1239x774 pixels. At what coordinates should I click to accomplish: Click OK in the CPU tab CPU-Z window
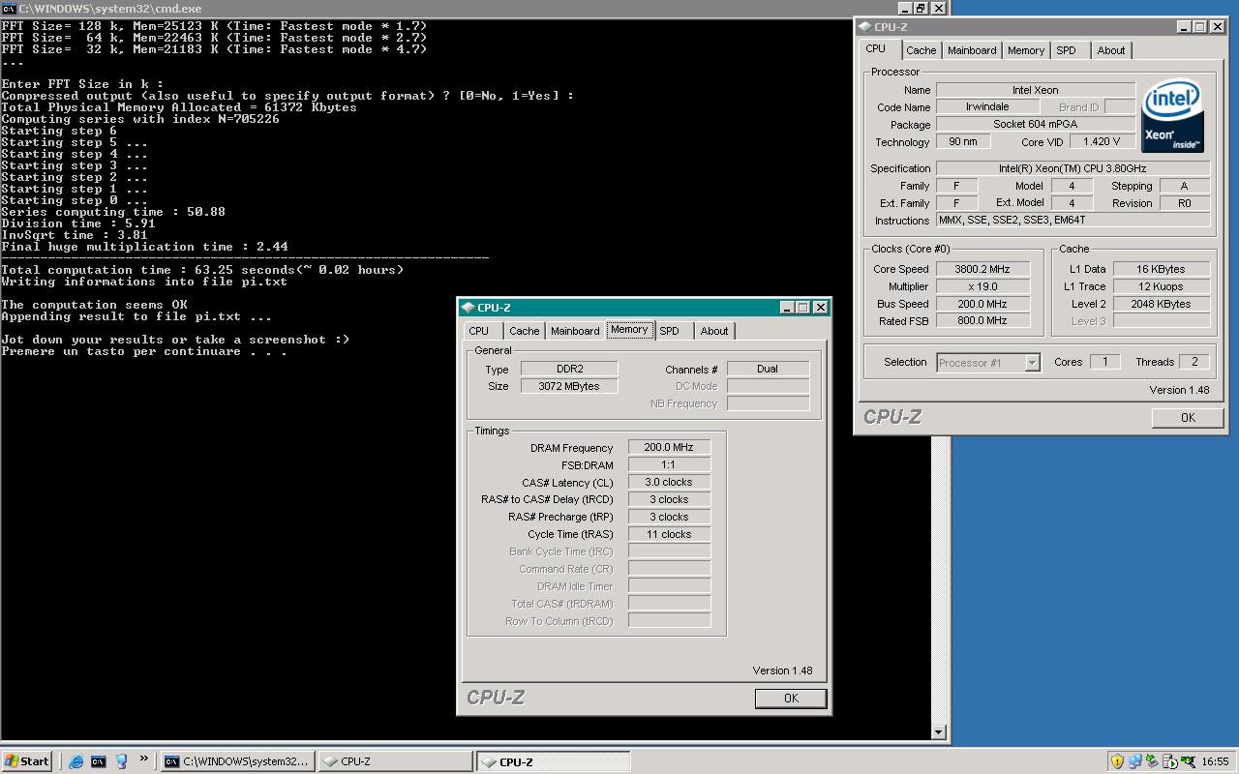[x=1188, y=417]
